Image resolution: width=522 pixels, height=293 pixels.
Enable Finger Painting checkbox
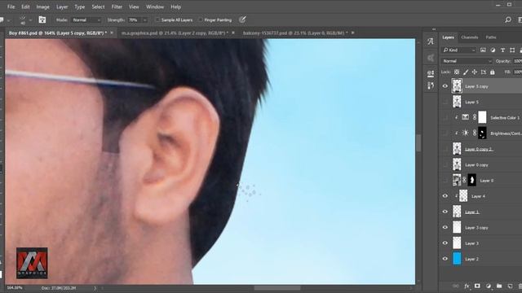coord(201,20)
